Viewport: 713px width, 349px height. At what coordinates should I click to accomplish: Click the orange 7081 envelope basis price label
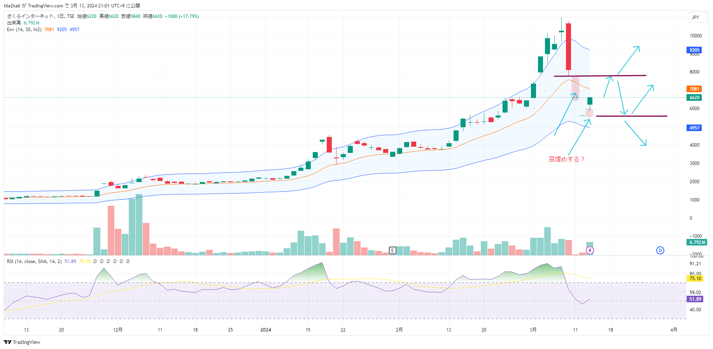(x=694, y=89)
